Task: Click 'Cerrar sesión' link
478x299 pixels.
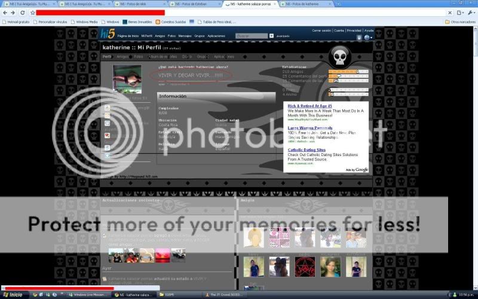Action: [321, 30]
